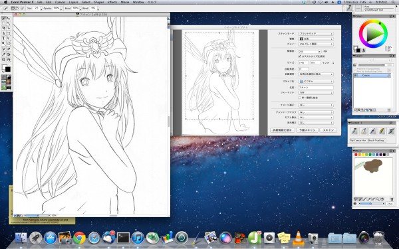The height and width of the screenshot is (249, 399).
Task: Open the Layers menu
Action: pos(74,2)
